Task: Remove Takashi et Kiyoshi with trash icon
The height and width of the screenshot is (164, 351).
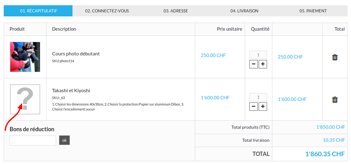Action: click(335, 100)
